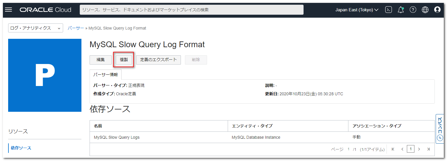Select 依存ソース in resources sidebar
The image size is (447, 161).
point(21,148)
